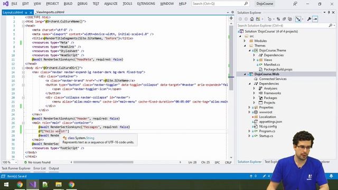This screenshot has height=190, width=338.
Task: Open File Explorer from the taskbar
Action: click(x=59, y=185)
